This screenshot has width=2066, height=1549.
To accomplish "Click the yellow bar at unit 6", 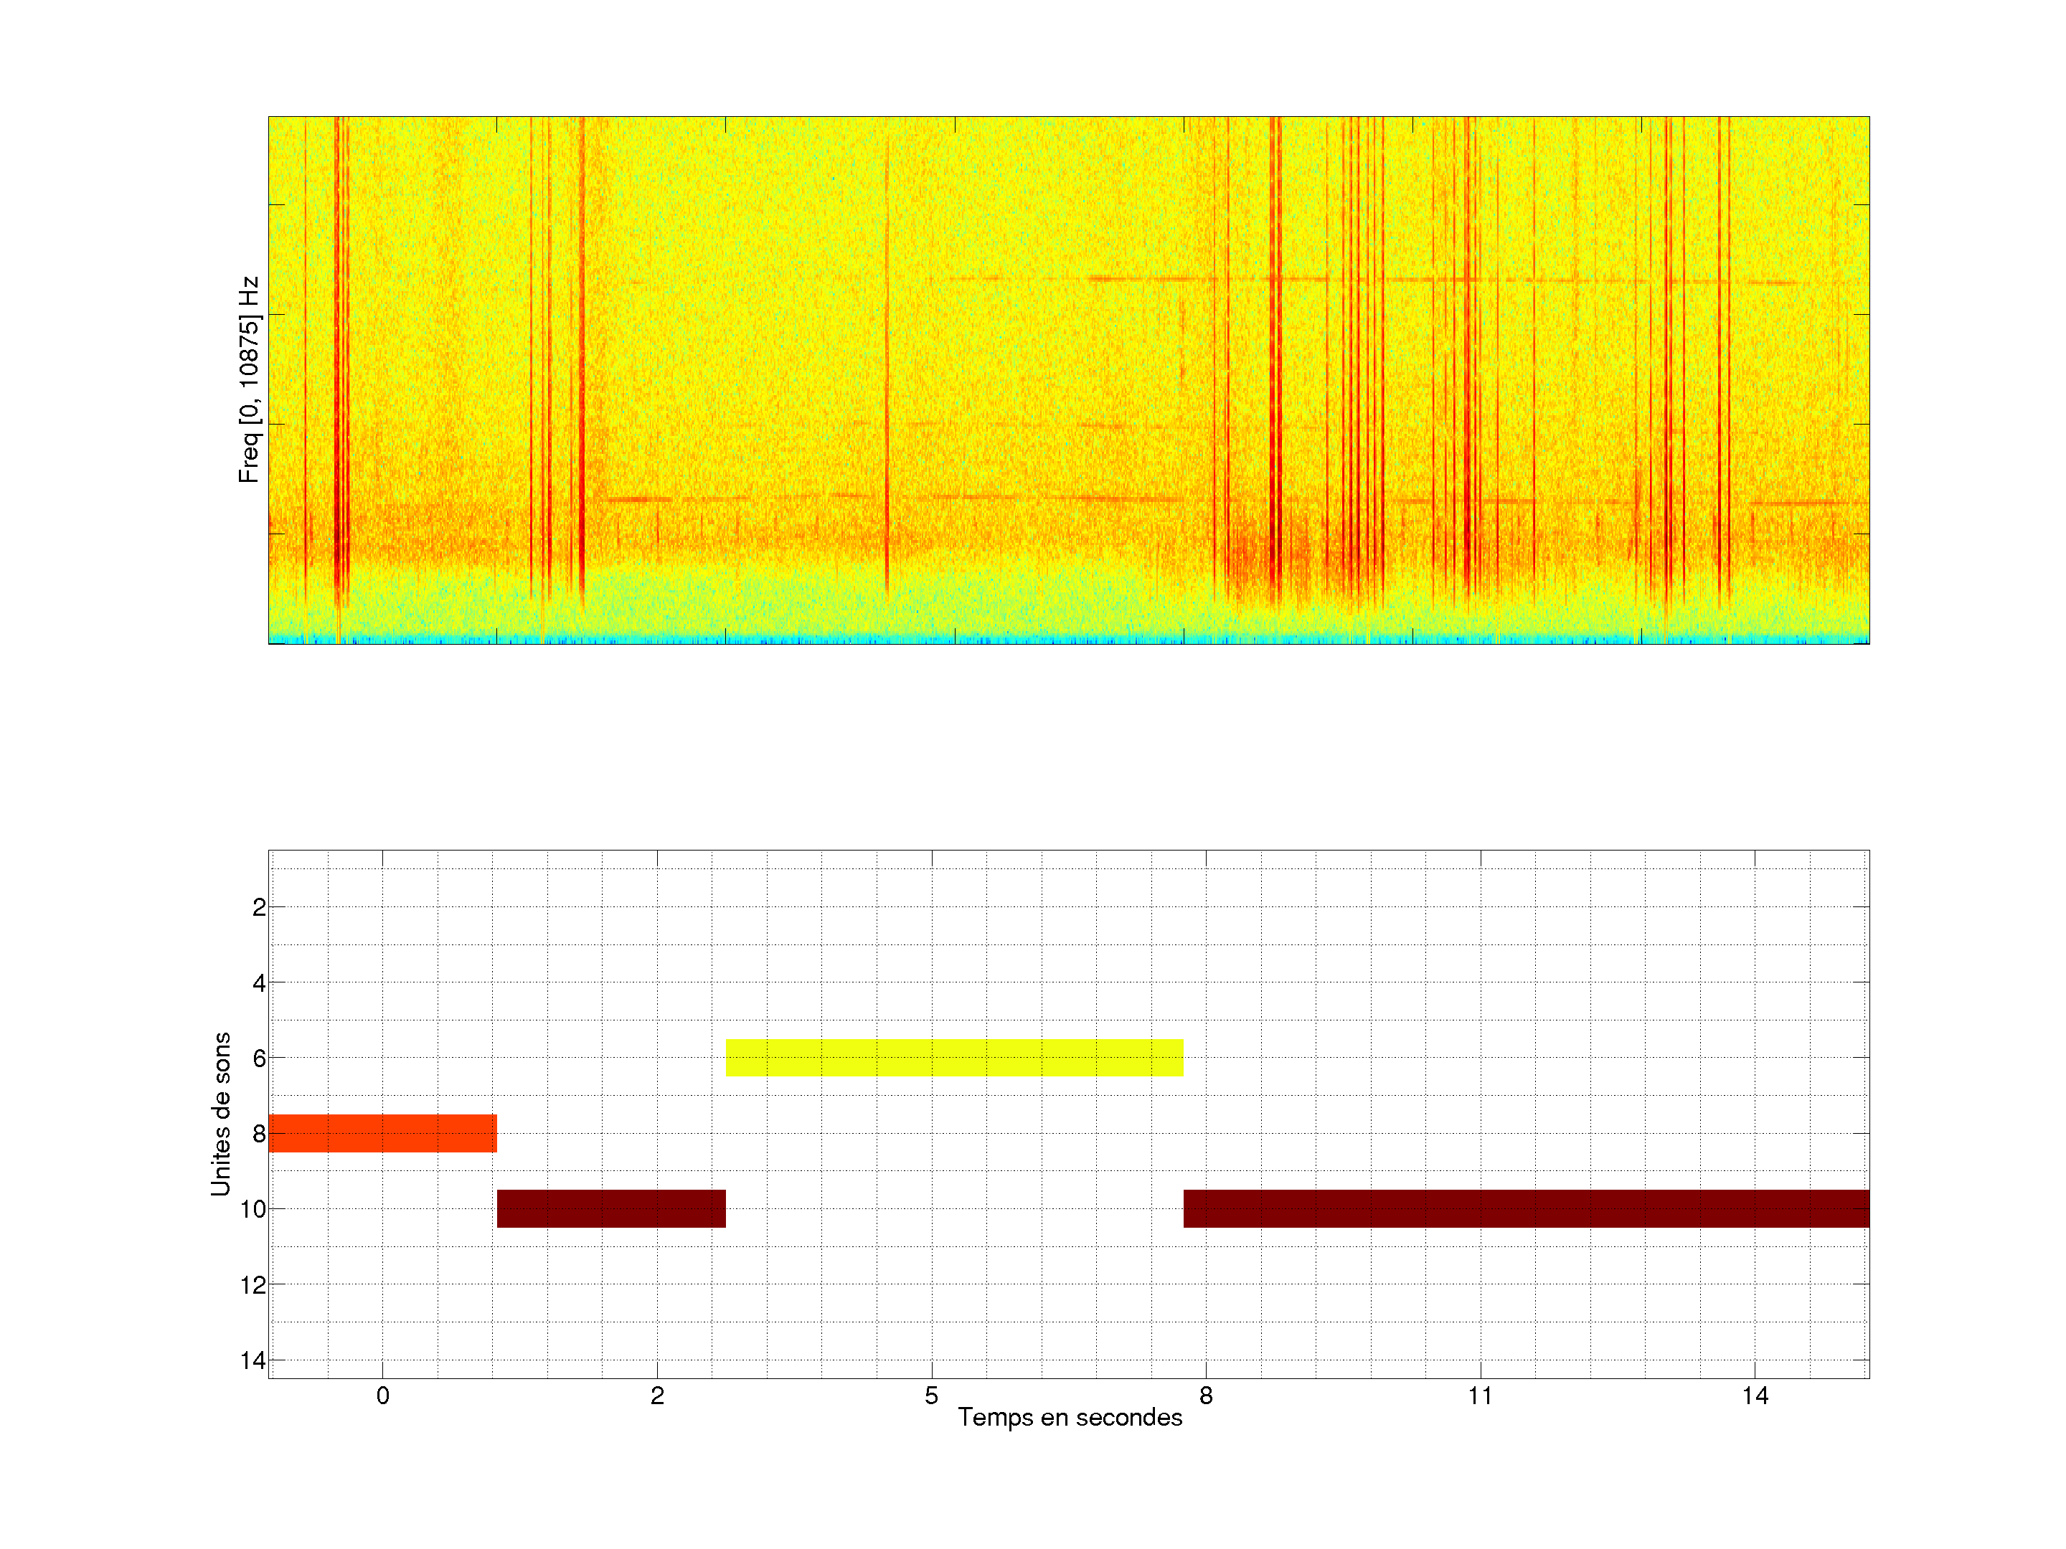I will click(953, 1058).
